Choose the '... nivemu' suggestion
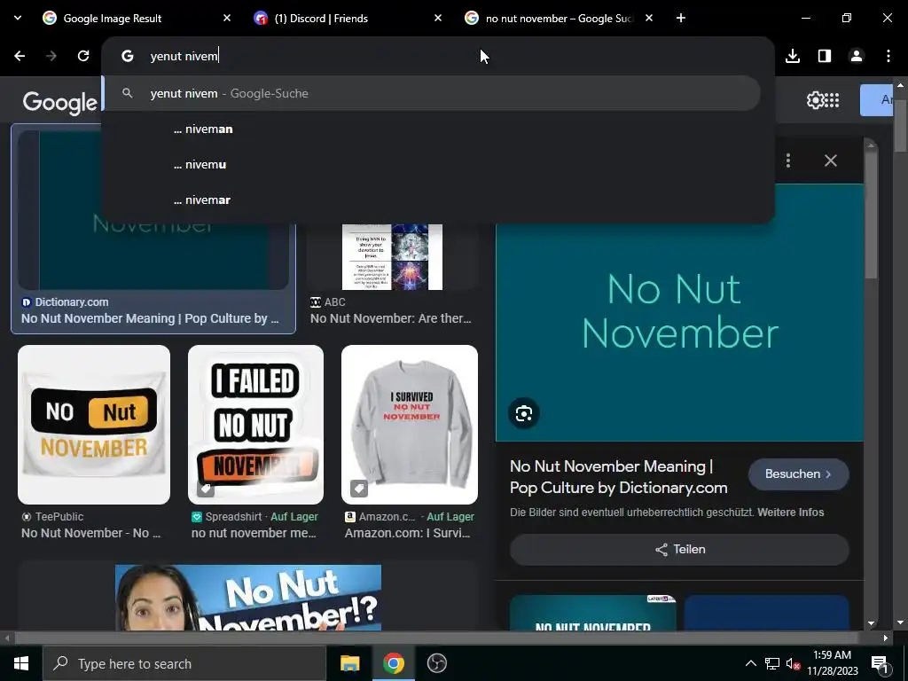908x681 pixels. (432, 164)
